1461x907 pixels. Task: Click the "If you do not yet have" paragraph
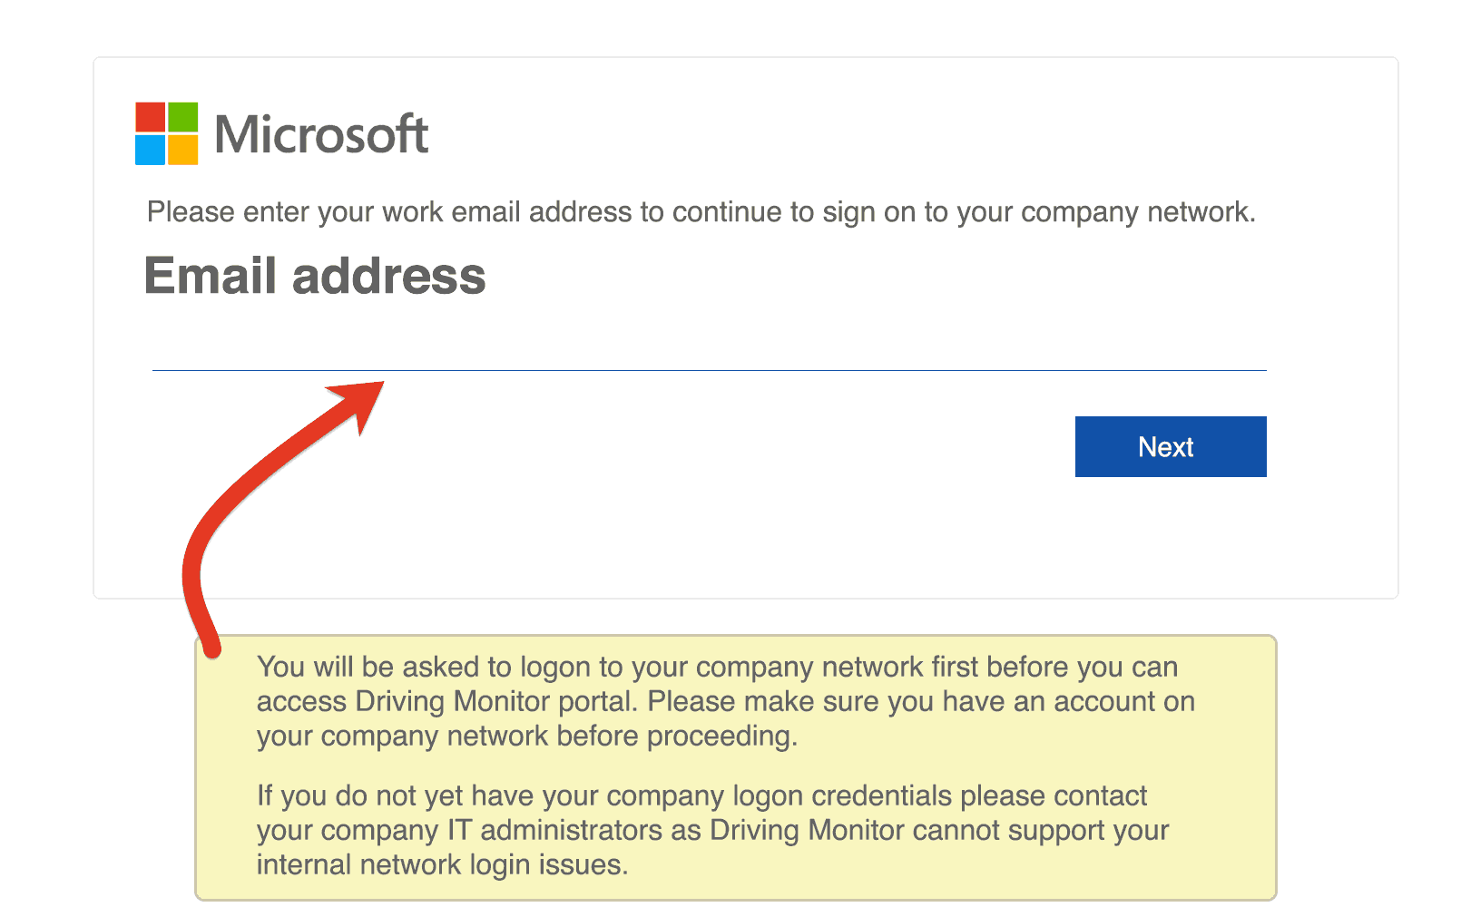[x=711, y=830]
